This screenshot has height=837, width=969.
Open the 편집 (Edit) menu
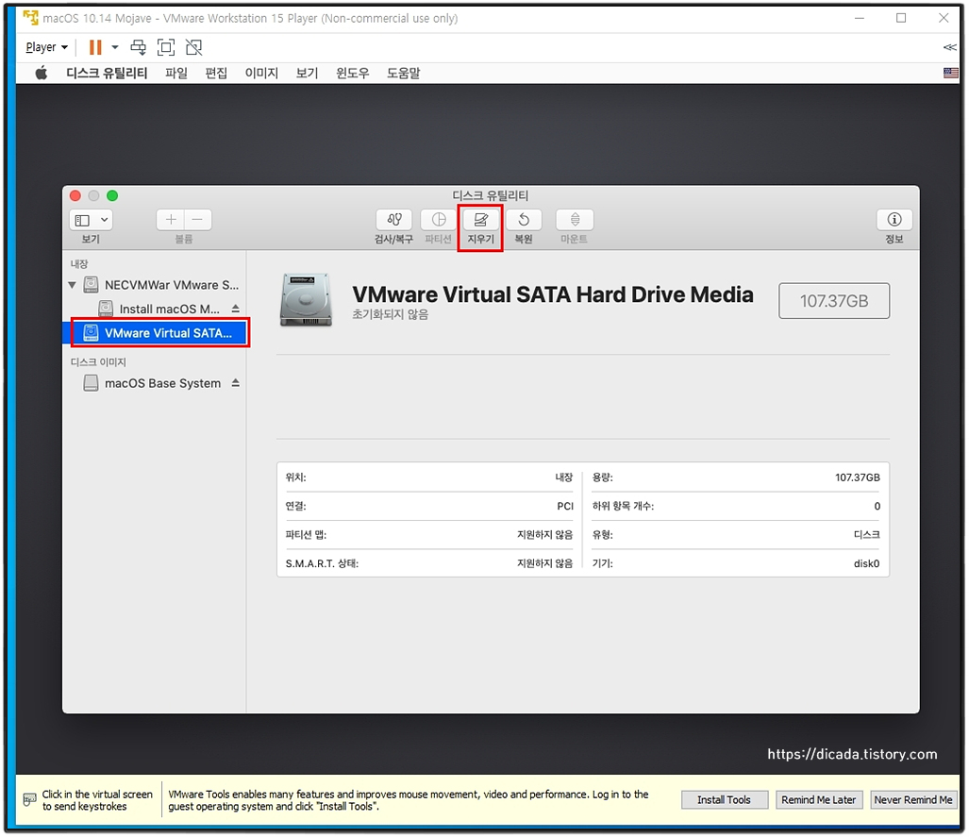216,74
